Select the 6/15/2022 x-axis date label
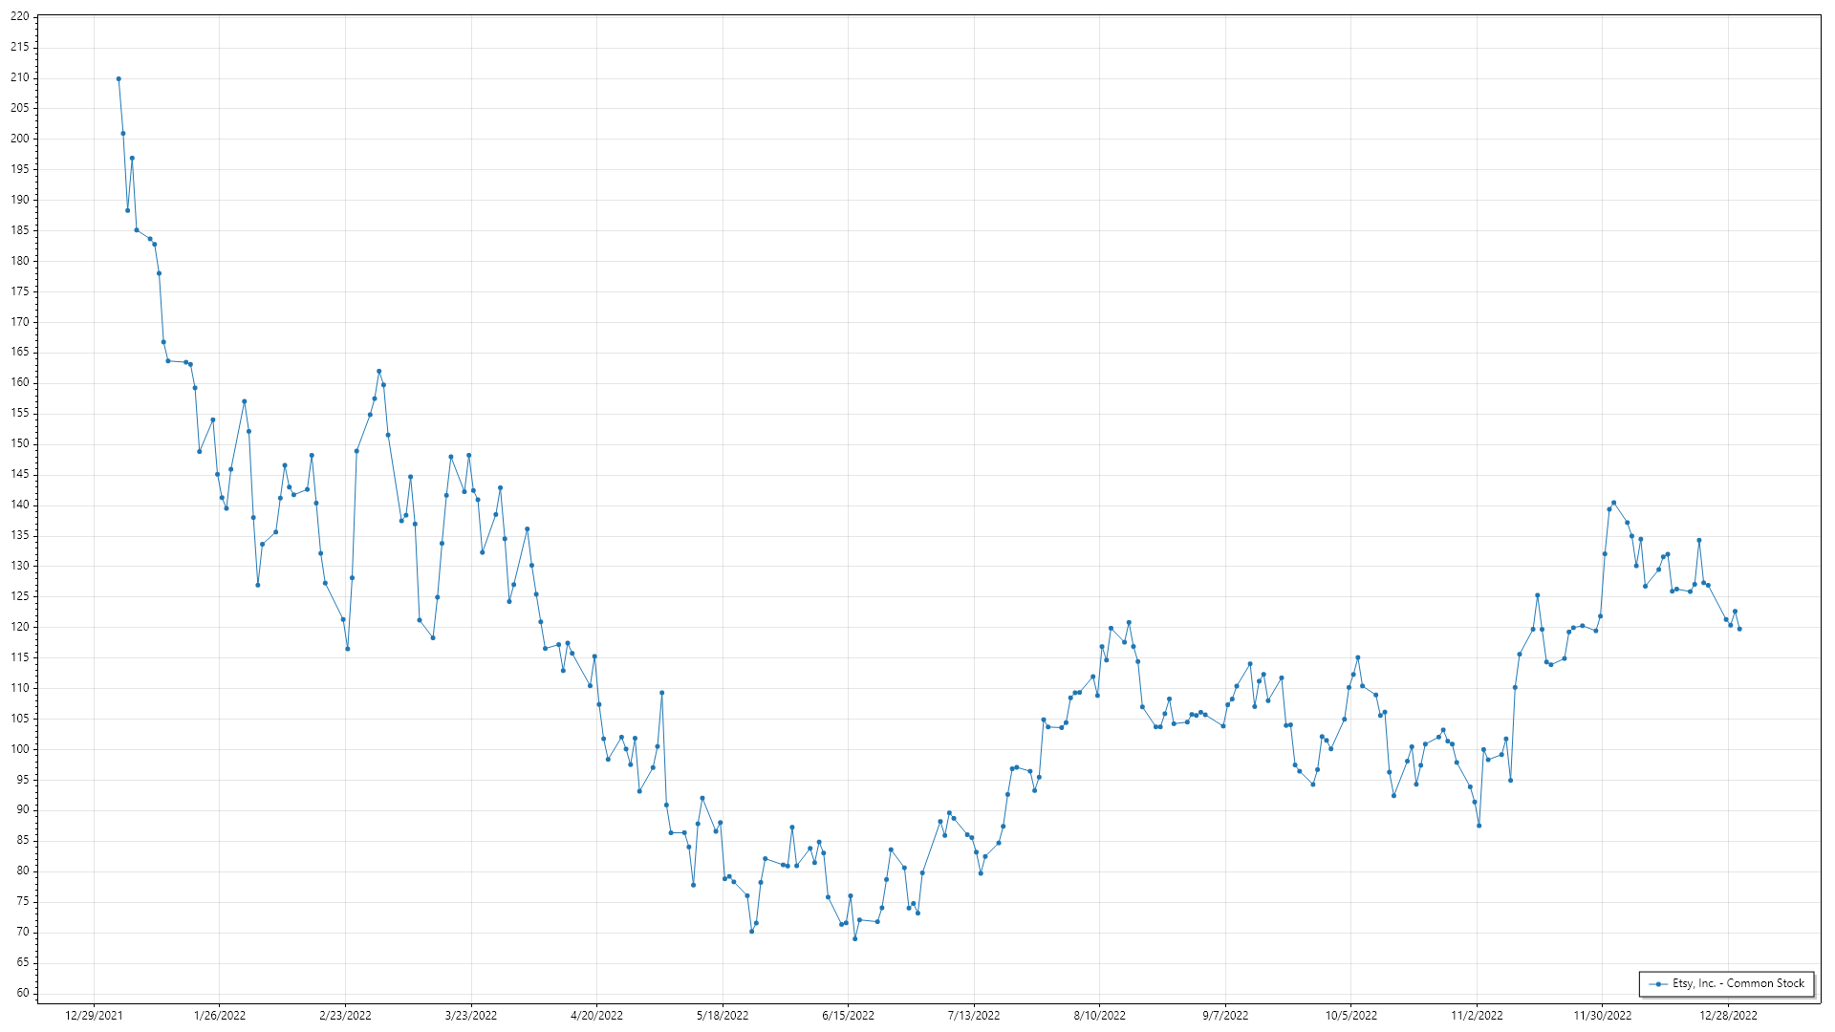 [848, 1015]
